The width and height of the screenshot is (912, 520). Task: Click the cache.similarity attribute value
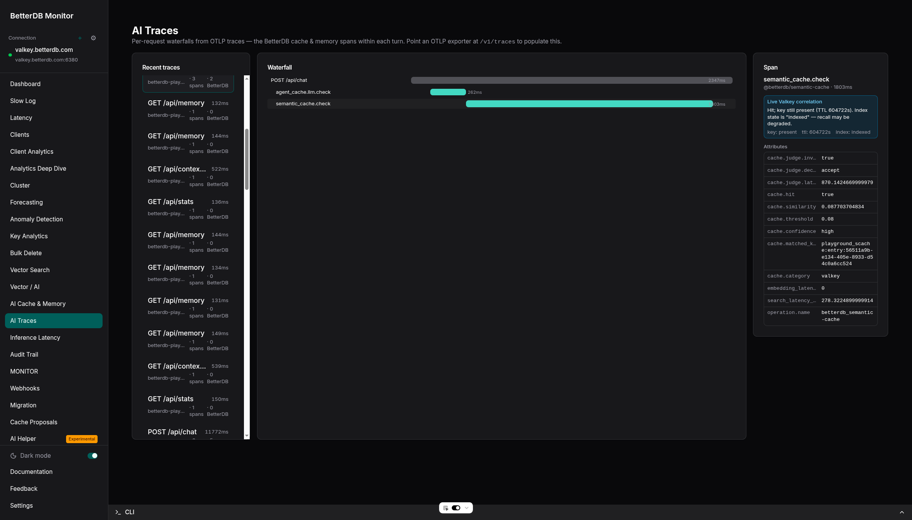pyautogui.click(x=842, y=207)
